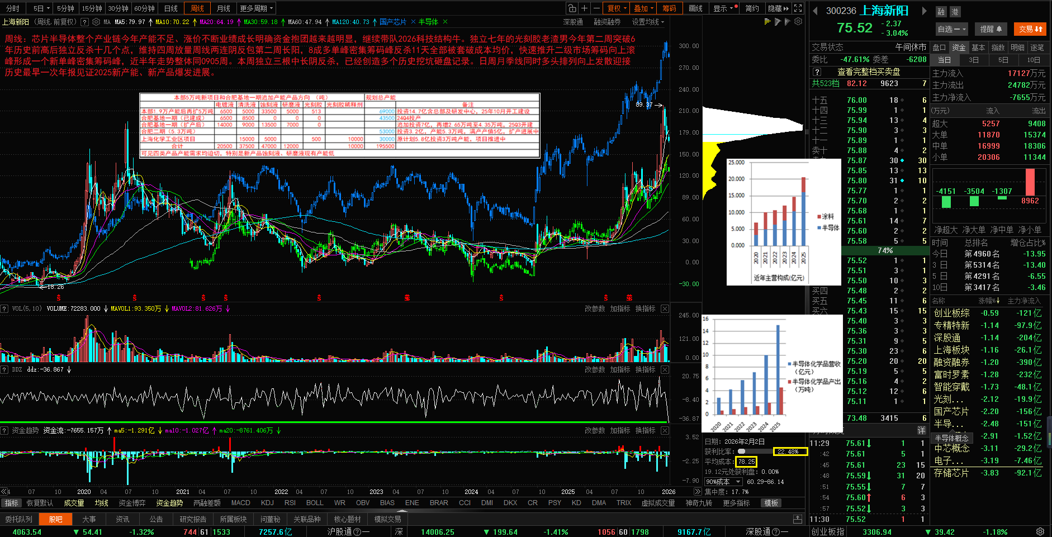Close the 资金趋势 indicator panel

point(665,430)
